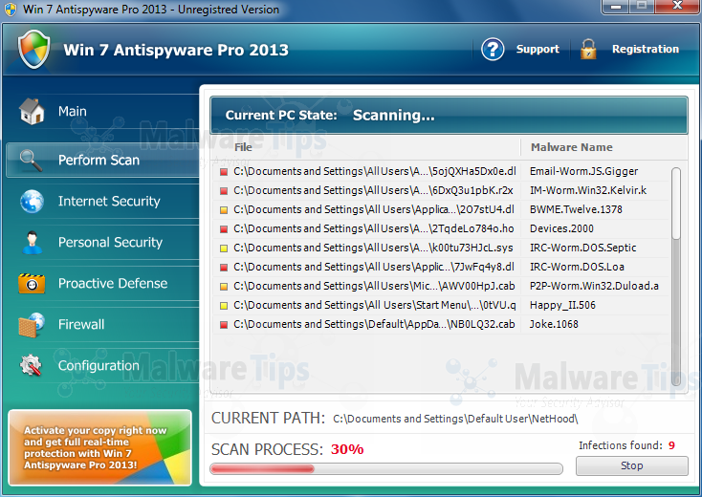
Task: Click the Malware Name column header
Action: pyautogui.click(x=571, y=147)
